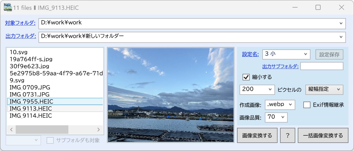Open the 設定名 link
The width and height of the screenshot is (354, 151).
(x=250, y=54)
